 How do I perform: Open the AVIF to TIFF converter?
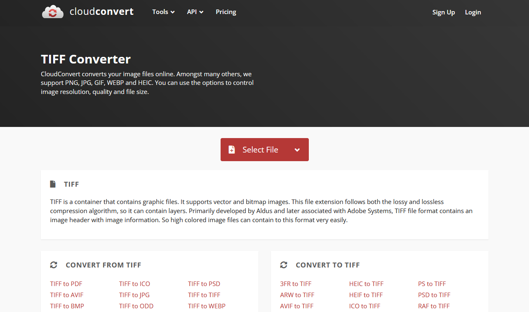tap(296, 306)
